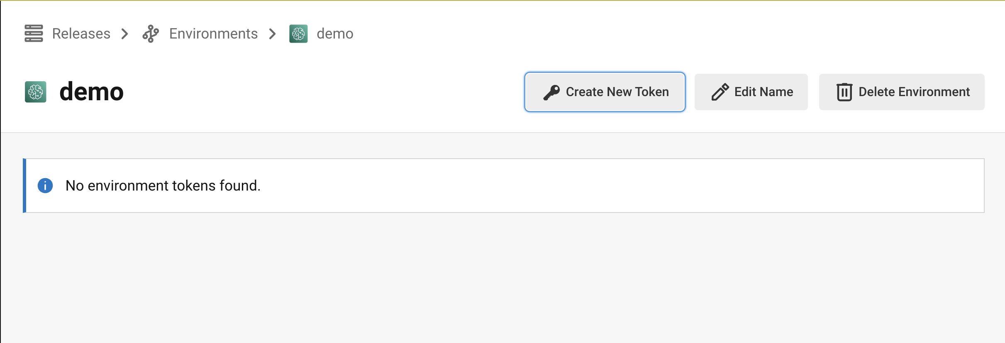Click the chevron between Releases and Environments
Image resolution: width=1005 pixels, height=343 pixels.
(124, 34)
